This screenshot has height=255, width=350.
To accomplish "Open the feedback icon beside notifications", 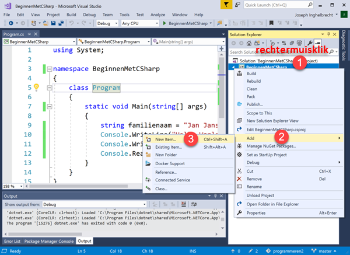I will pos(237,5).
